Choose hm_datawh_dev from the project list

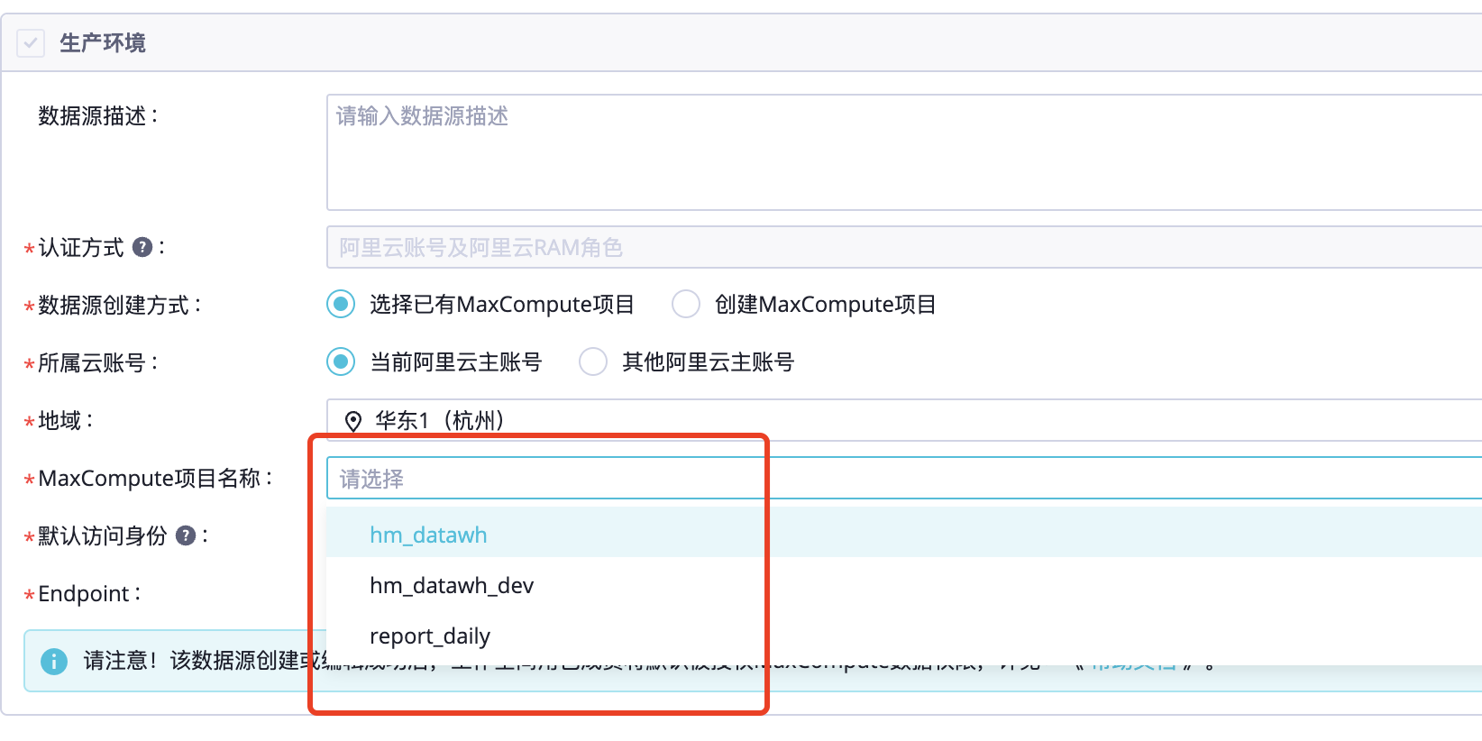(x=904, y=585)
